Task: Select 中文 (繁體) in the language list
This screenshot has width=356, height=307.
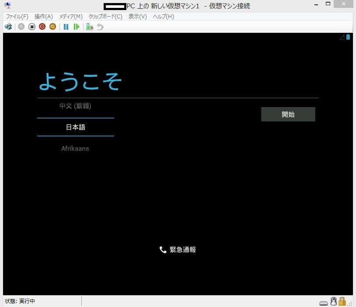Action: tap(75, 106)
